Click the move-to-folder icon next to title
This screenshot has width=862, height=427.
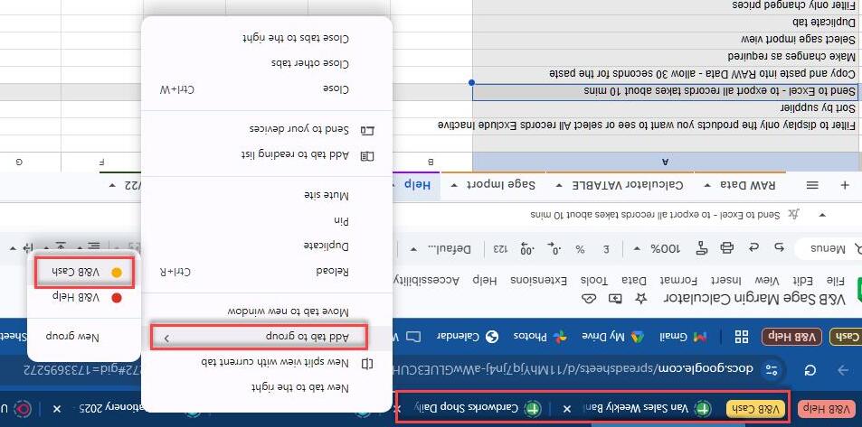(614, 298)
